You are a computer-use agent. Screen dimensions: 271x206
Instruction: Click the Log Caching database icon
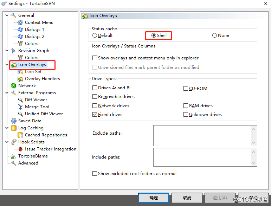(x=14, y=128)
